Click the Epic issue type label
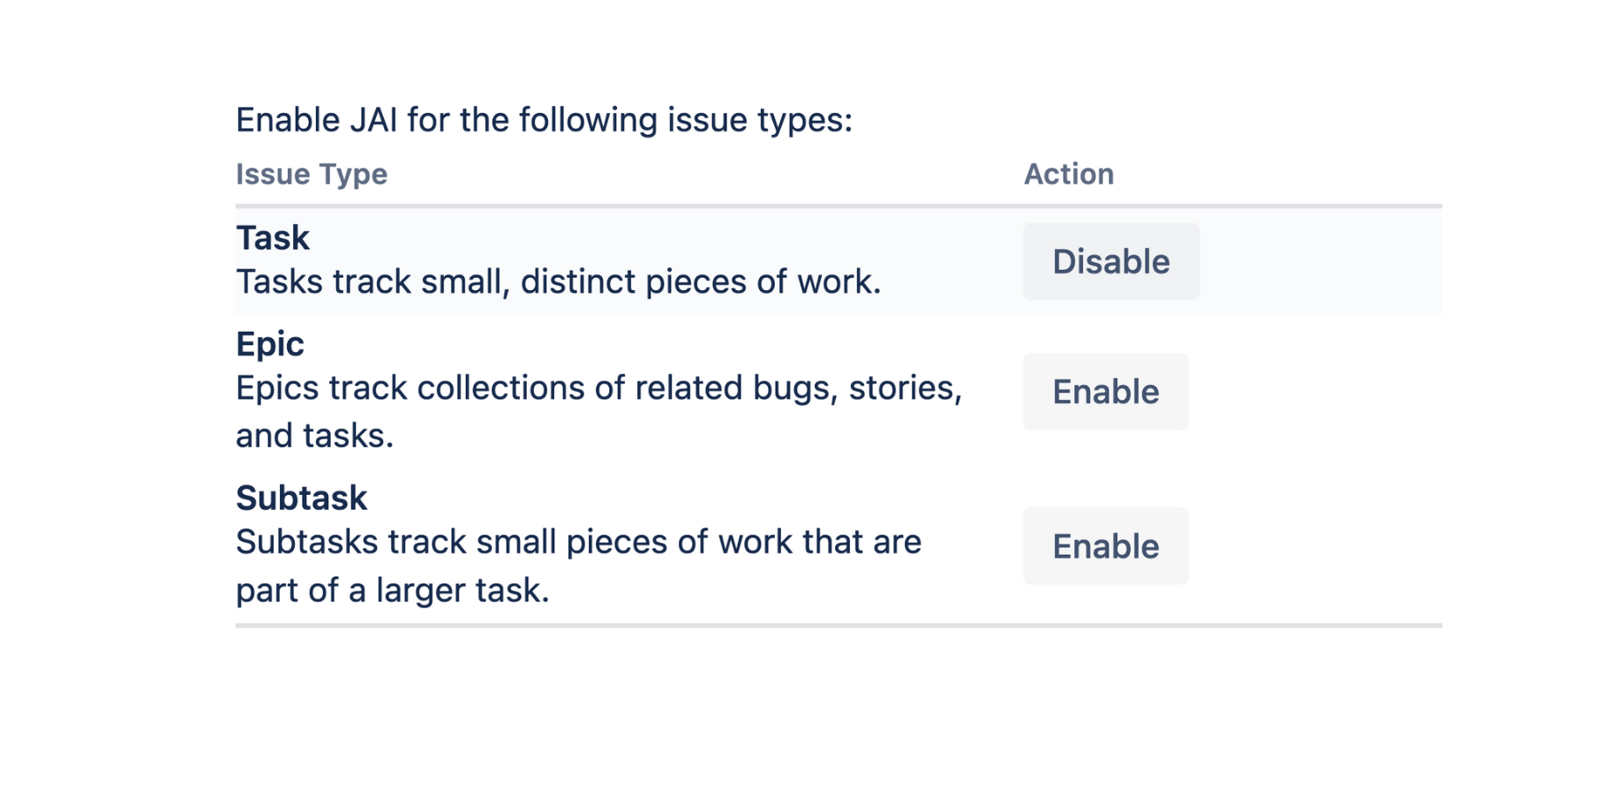 tap(268, 344)
